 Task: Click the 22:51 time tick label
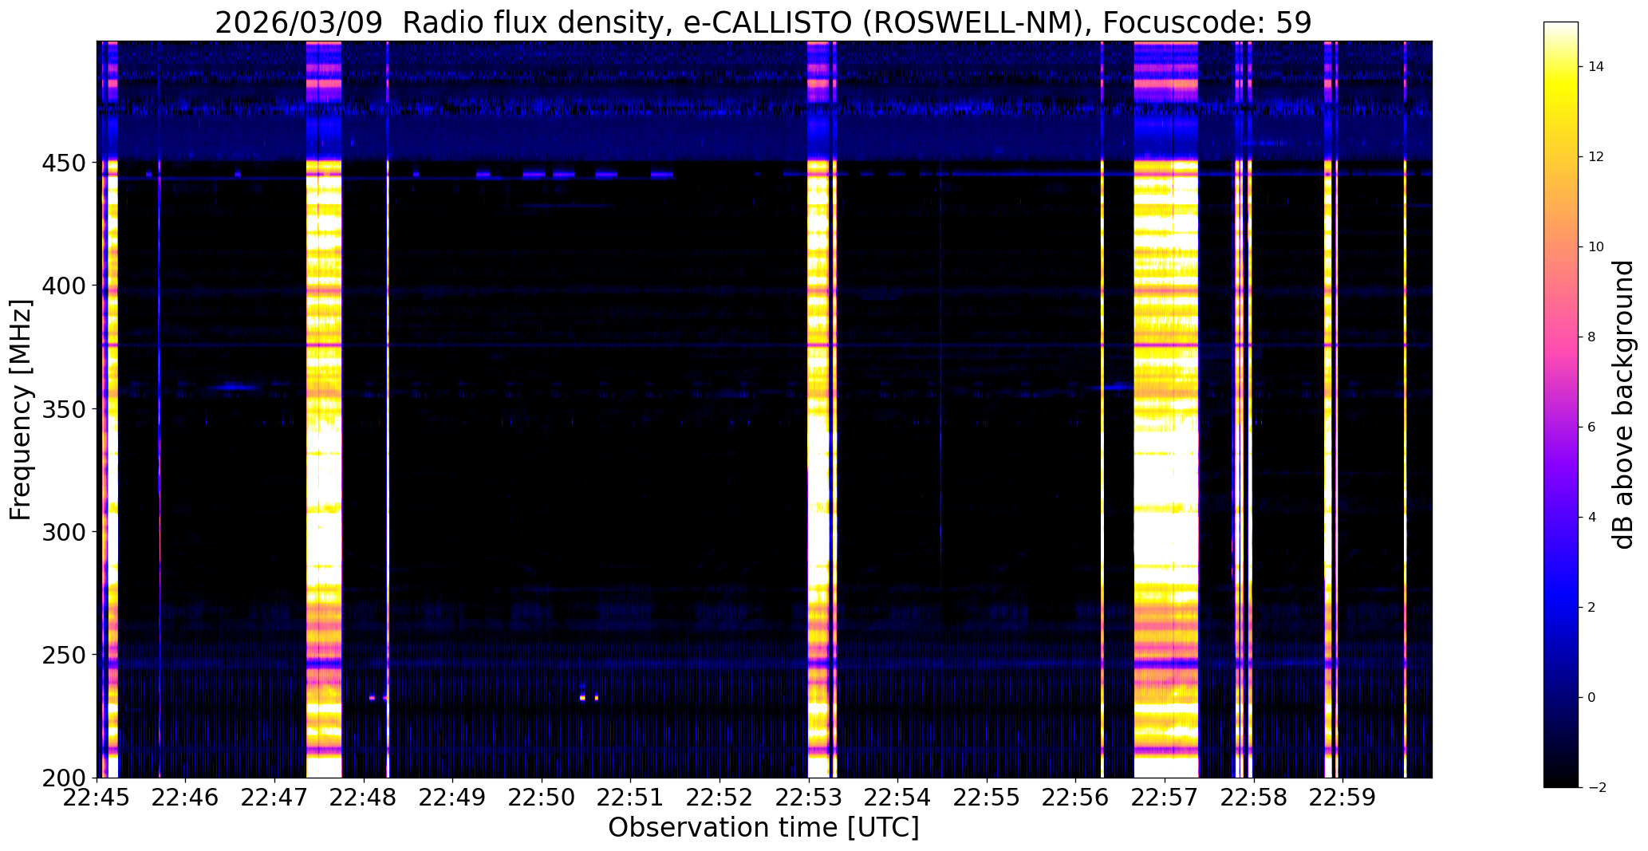click(631, 798)
